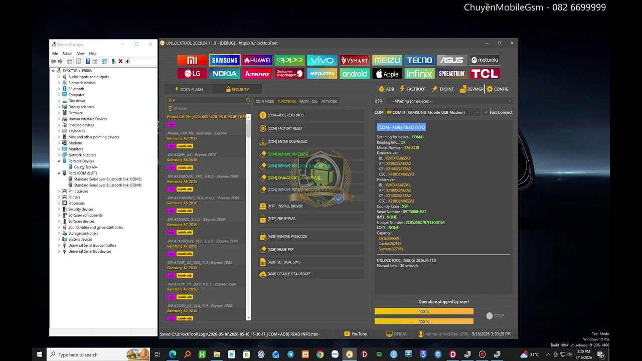Screen dimensions: 642x361
Task: Select the Xiaomi MI brand logo
Action: [x=192, y=60]
